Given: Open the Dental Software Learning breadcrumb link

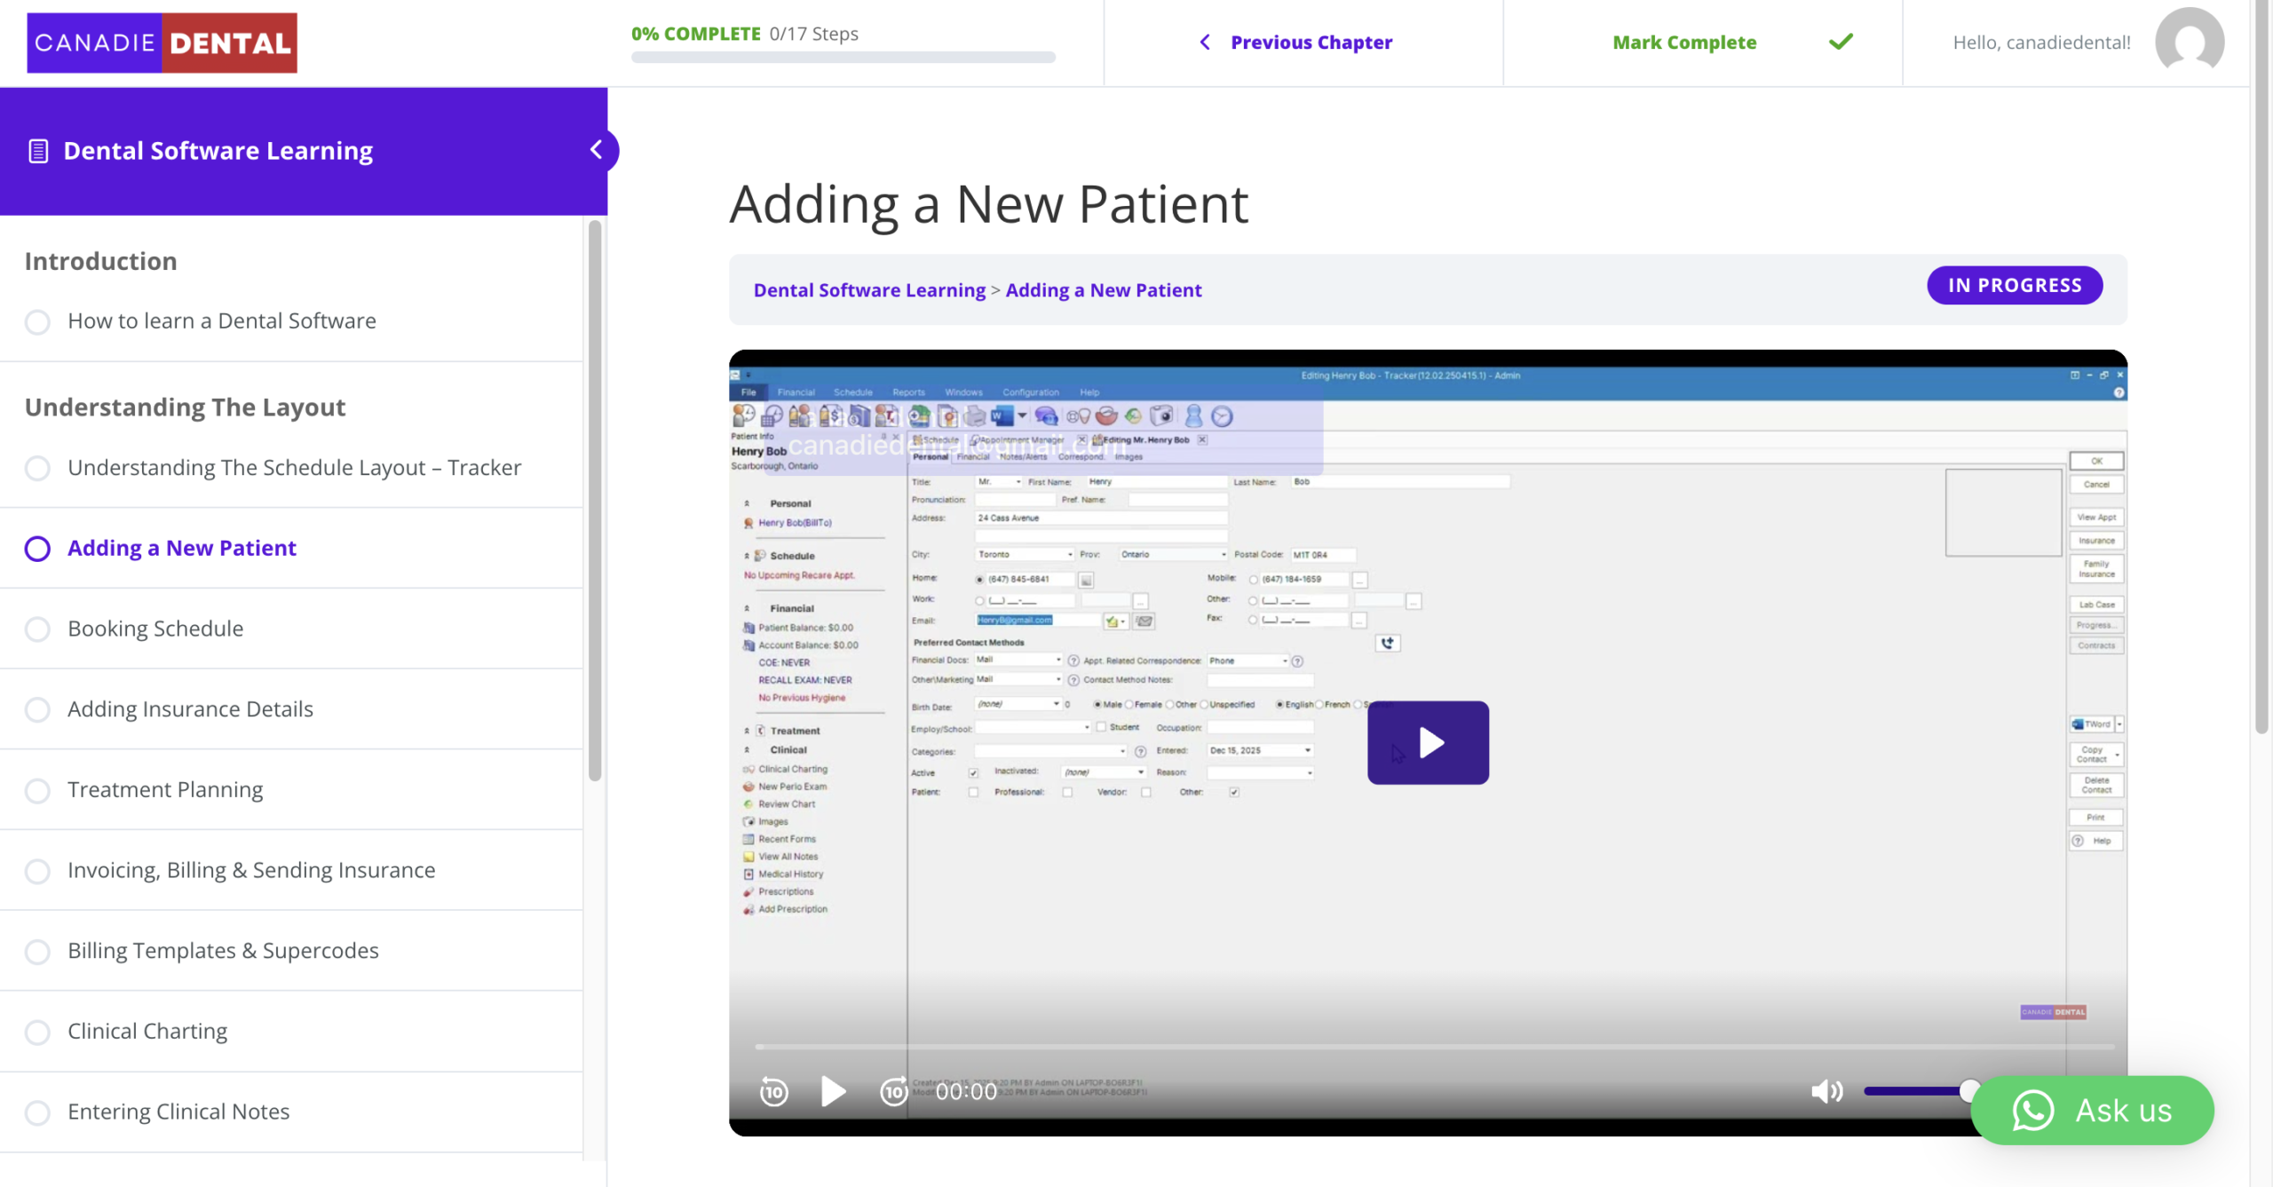Looking at the screenshot, I should (869, 290).
